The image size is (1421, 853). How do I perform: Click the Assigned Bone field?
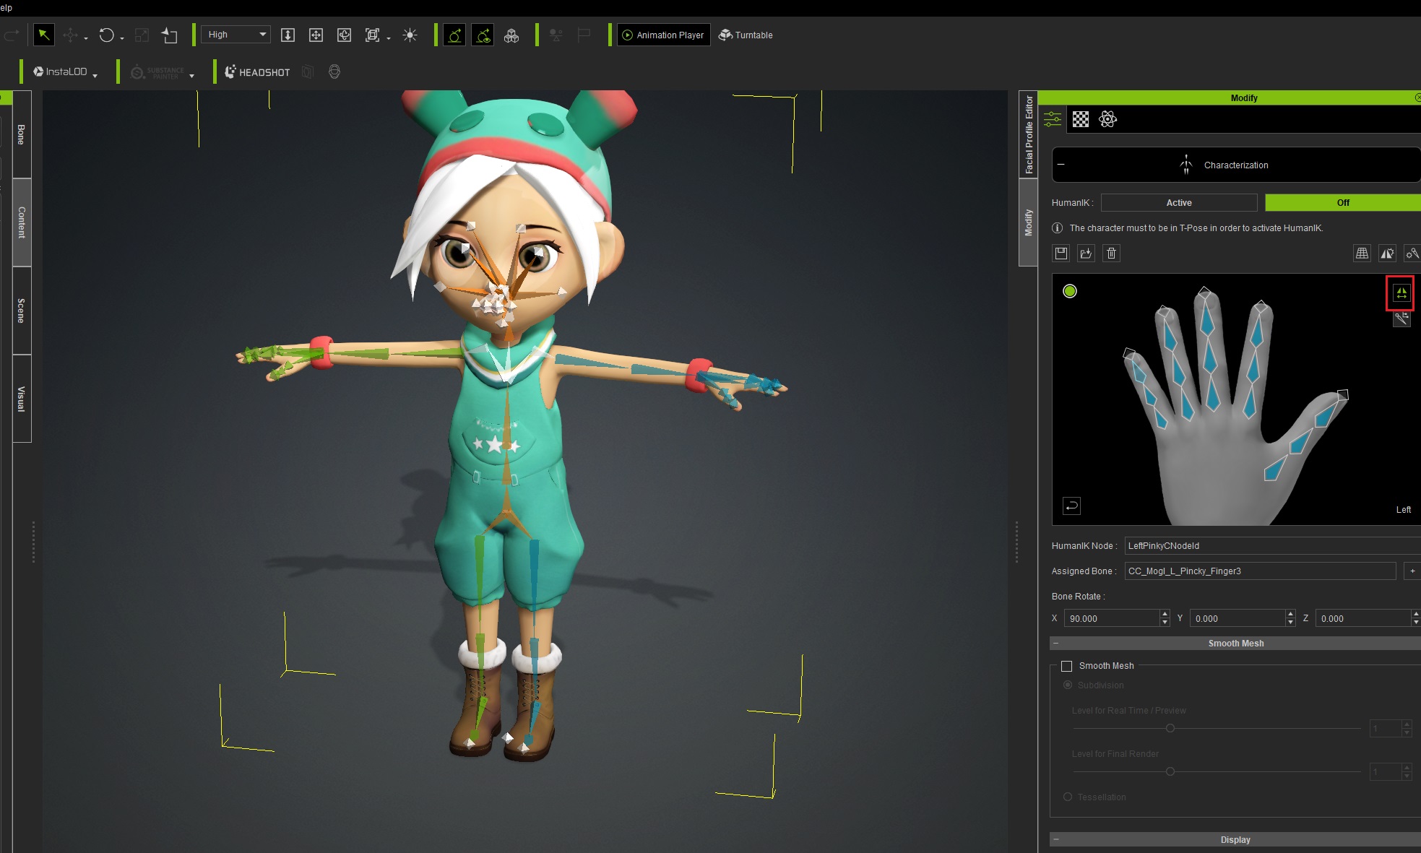click(x=1260, y=571)
